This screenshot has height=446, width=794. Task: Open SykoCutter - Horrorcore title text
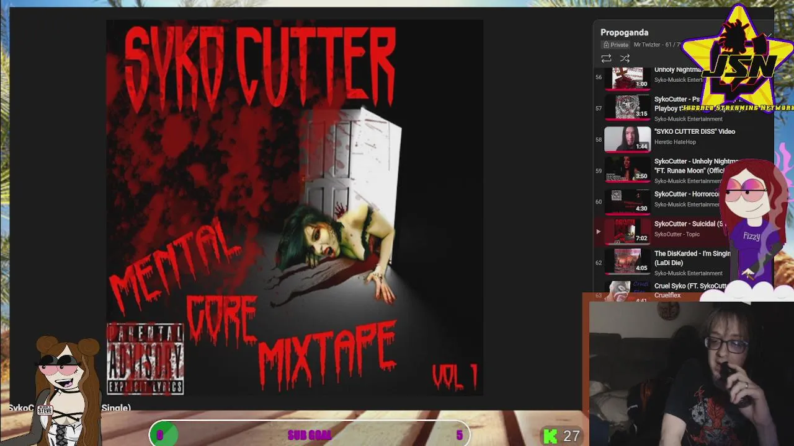click(x=687, y=194)
